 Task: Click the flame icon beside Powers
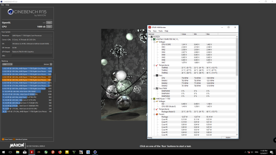pyautogui.click(x=157, y=115)
